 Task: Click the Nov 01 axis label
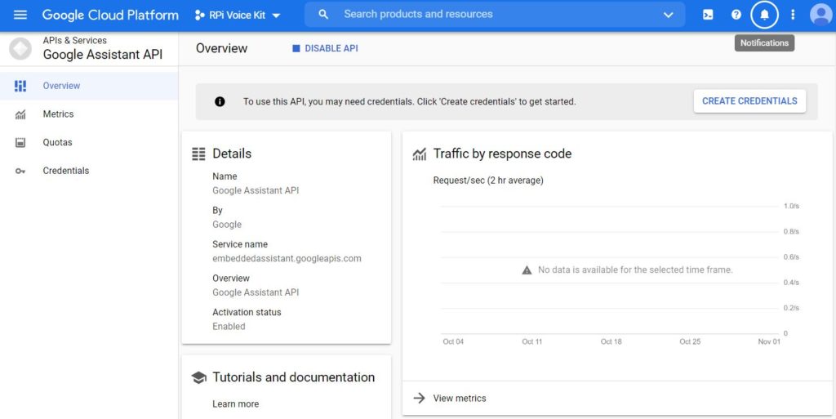pos(769,341)
